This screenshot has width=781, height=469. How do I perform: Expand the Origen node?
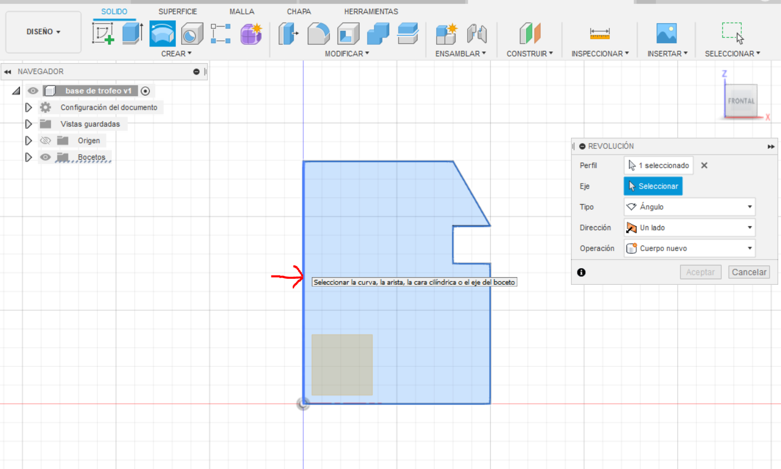pyautogui.click(x=29, y=140)
